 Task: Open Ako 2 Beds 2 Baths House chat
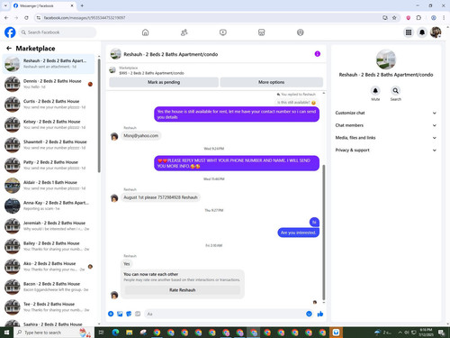click(49, 267)
